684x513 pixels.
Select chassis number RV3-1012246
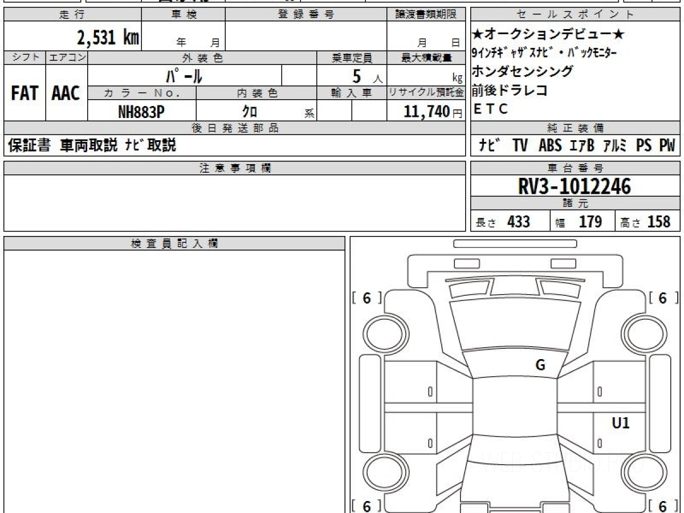[x=575, y=186]
